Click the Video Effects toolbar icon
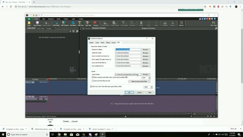 tap(106, 24)
